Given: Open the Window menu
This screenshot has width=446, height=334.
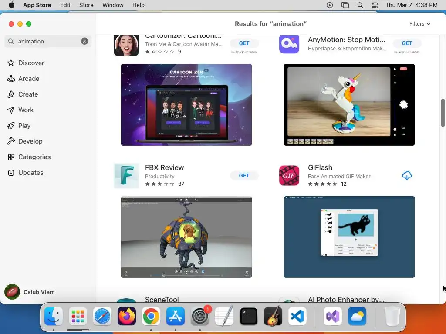Looking at the screenshot, I should click(x=113, y=5).
